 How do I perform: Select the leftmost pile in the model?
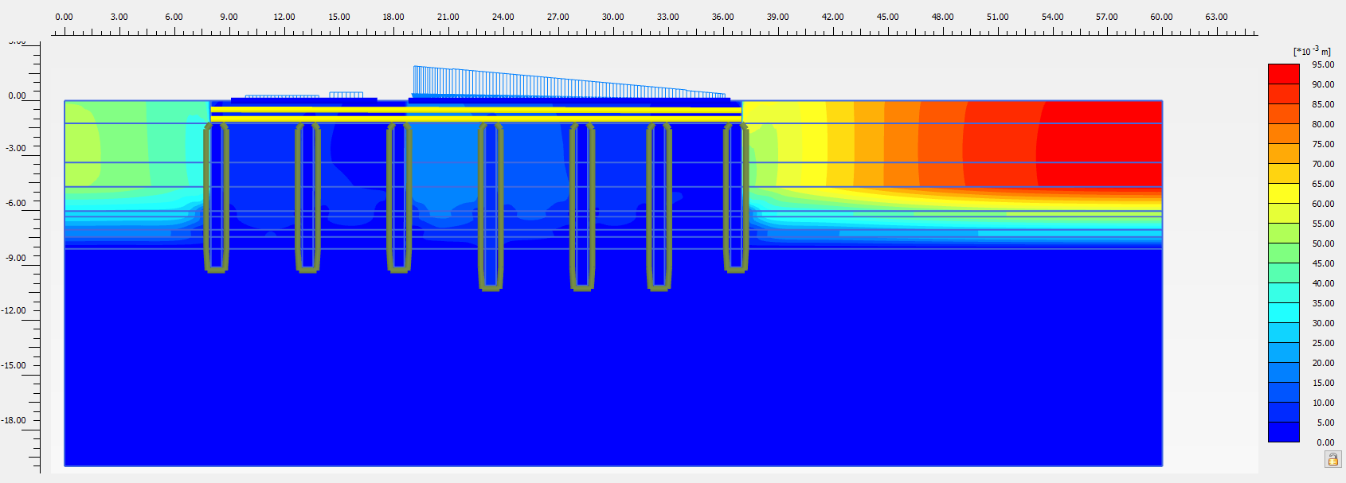click(x=216, y=197)
